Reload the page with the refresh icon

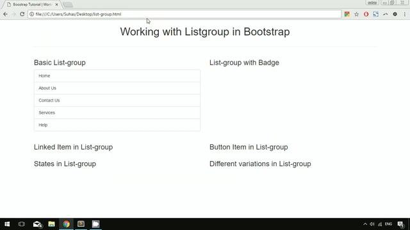pyautogui.click(x=22, y=14)
